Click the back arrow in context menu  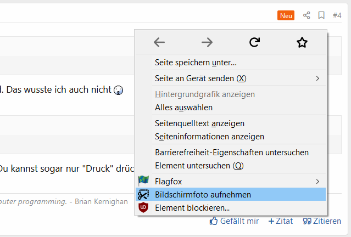pyautogui.click(x=159, y=42)
